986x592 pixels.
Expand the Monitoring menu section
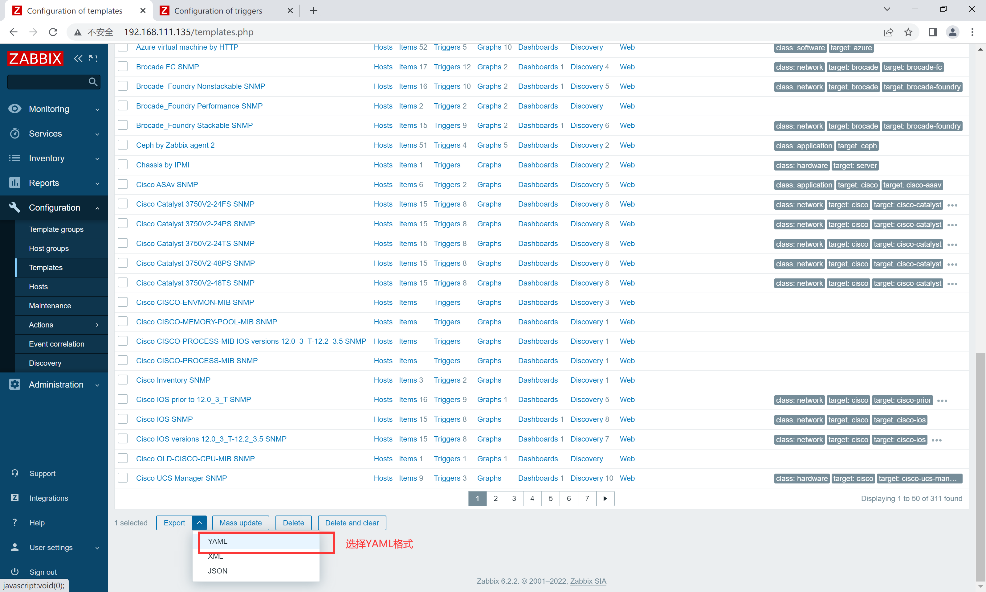pyautogui.click(x=97, y=109)
